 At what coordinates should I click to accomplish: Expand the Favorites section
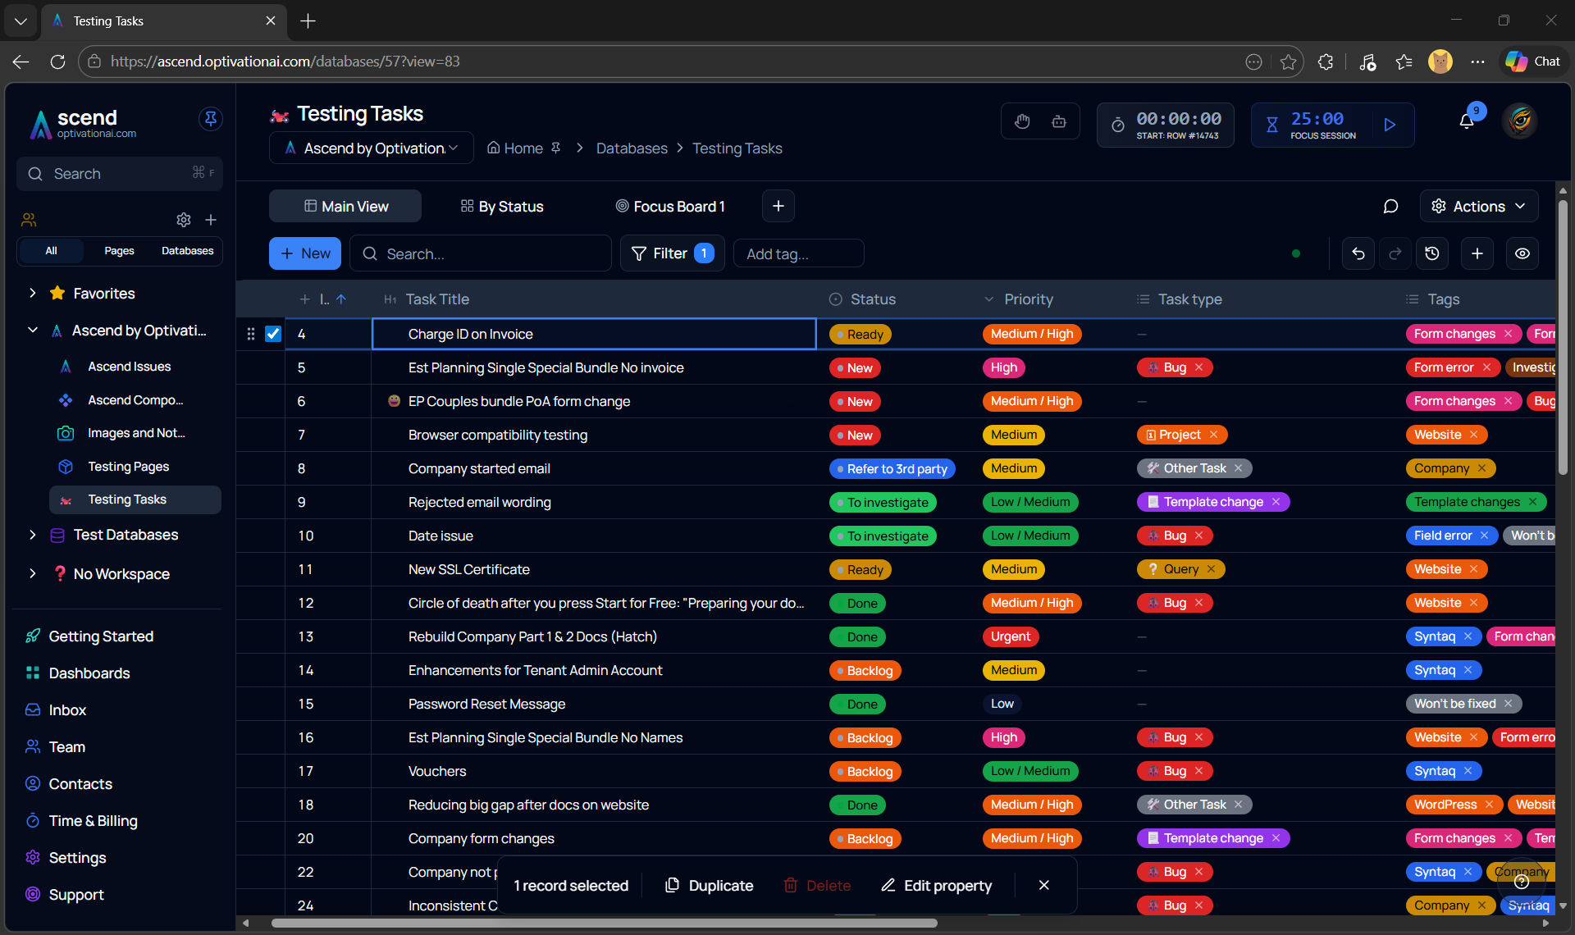(x=33, y=293)
